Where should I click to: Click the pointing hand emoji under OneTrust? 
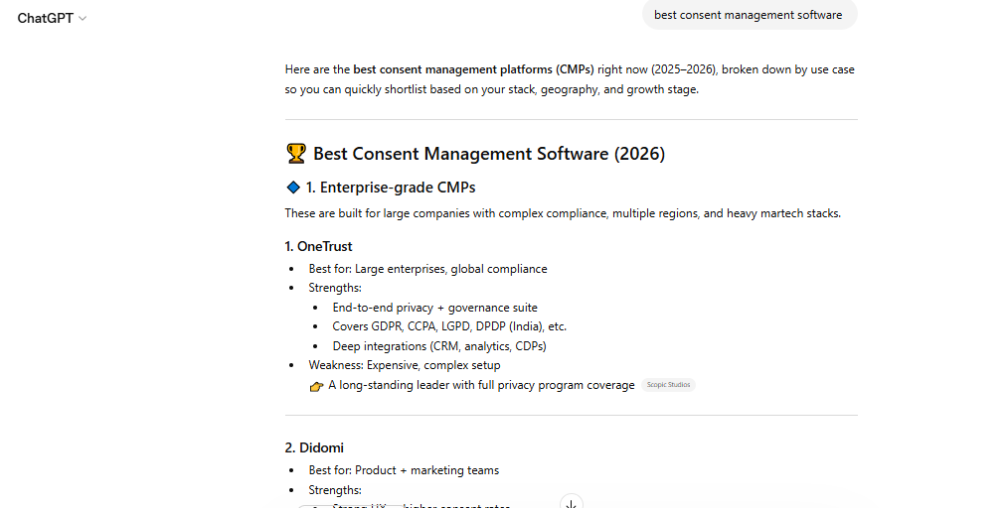[316, 386]
